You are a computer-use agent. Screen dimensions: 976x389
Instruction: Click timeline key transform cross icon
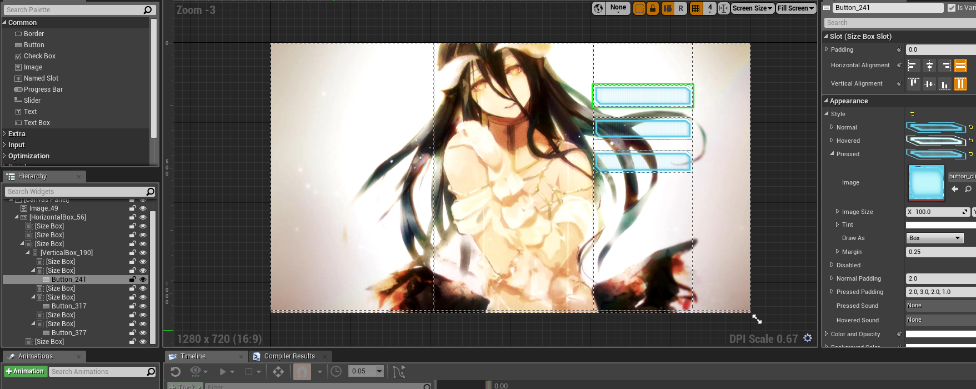click(x=278, y=371)
